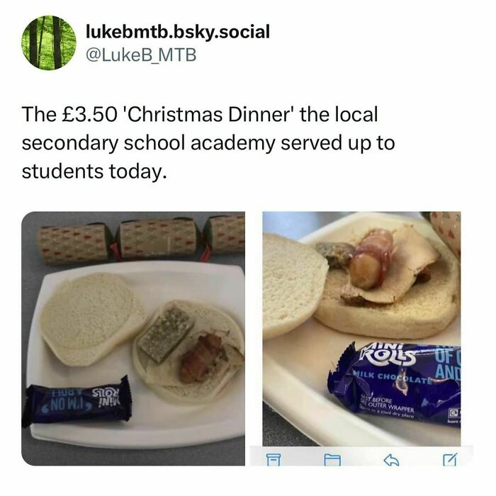496x496 pixels.
Task: Click the reply arrow icon
Action: (391, 460)
